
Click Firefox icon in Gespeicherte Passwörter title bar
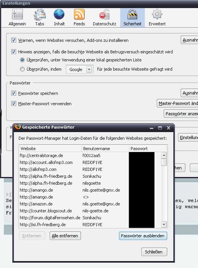click(17, 127)
